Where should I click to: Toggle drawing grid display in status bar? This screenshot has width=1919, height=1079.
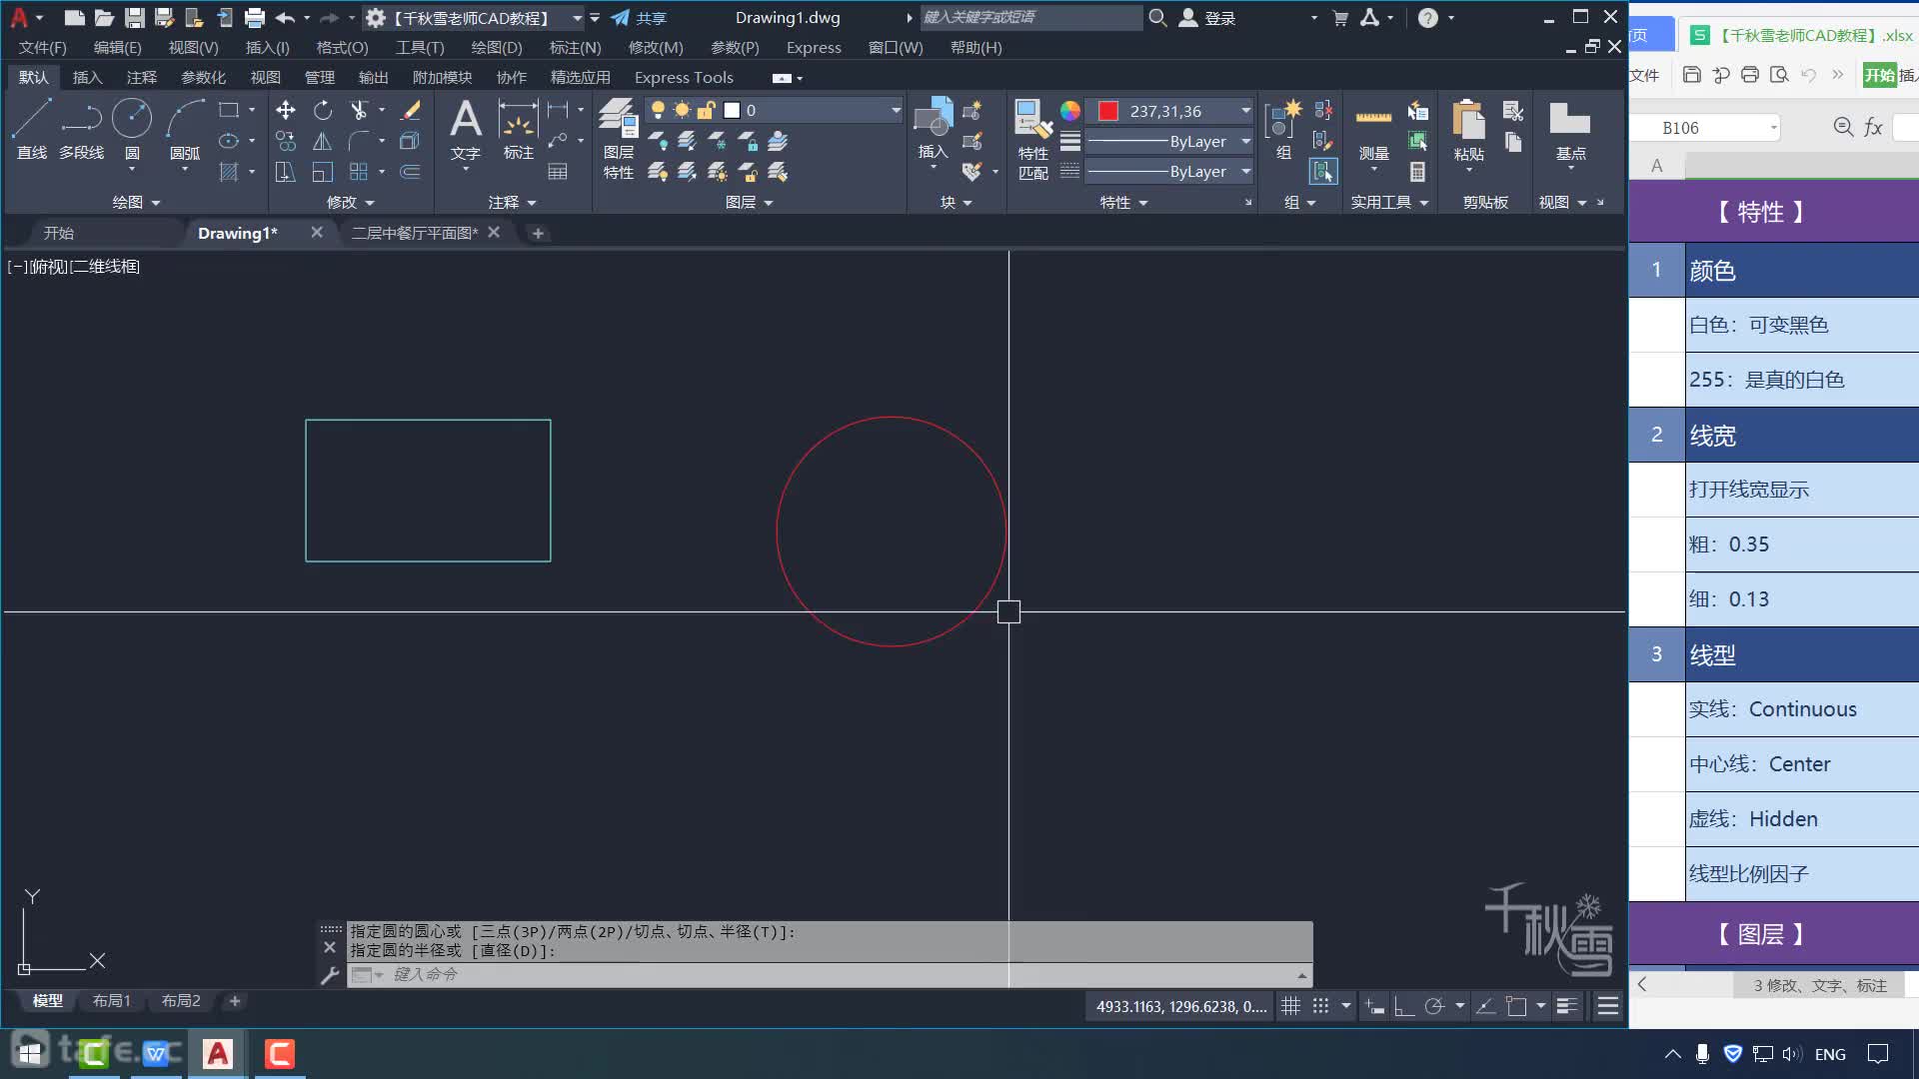coord(1290,1006)
